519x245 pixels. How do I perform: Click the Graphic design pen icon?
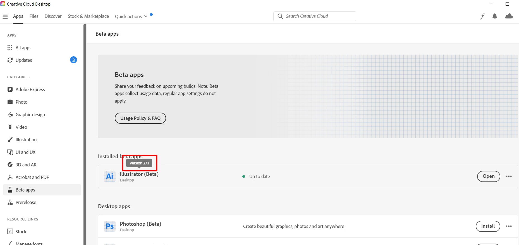(10, 114)
